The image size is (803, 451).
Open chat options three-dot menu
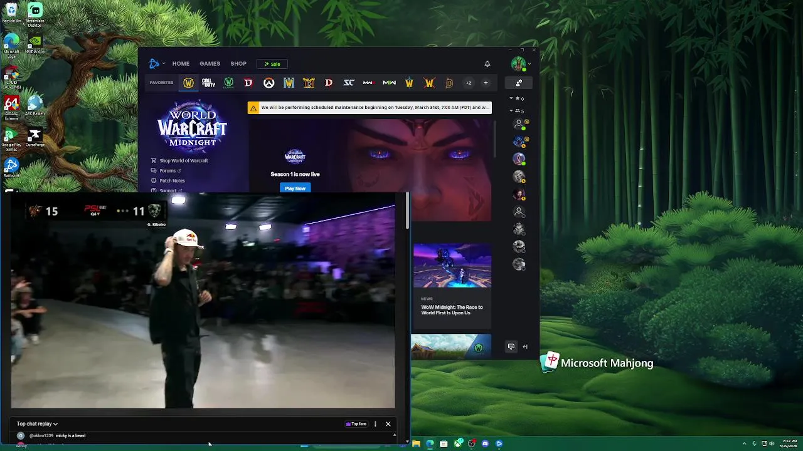[375, 424]
